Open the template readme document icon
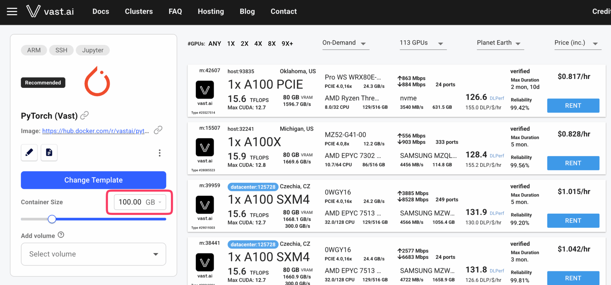The height and width of the screenshot is (285, 611). pos(49,153)
